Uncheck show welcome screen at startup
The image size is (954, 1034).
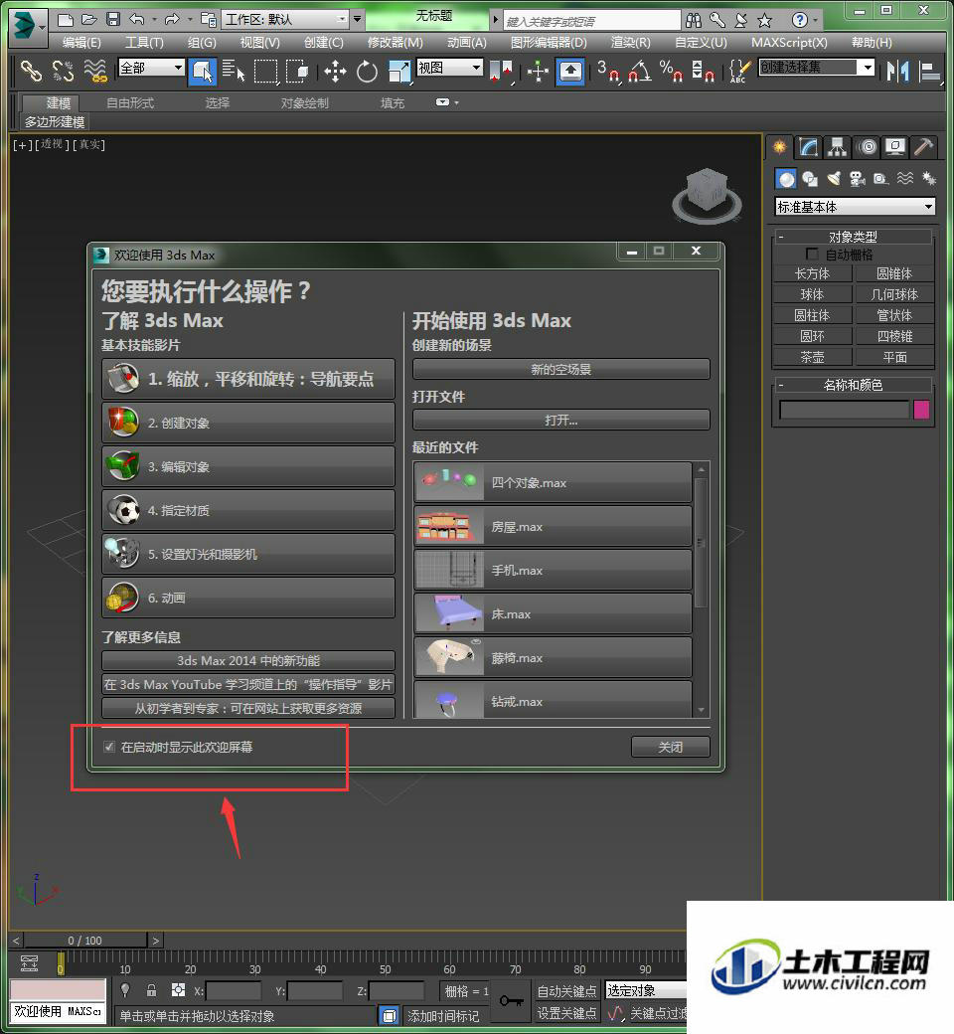(108, 747)
